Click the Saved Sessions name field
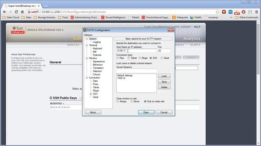 137,71
